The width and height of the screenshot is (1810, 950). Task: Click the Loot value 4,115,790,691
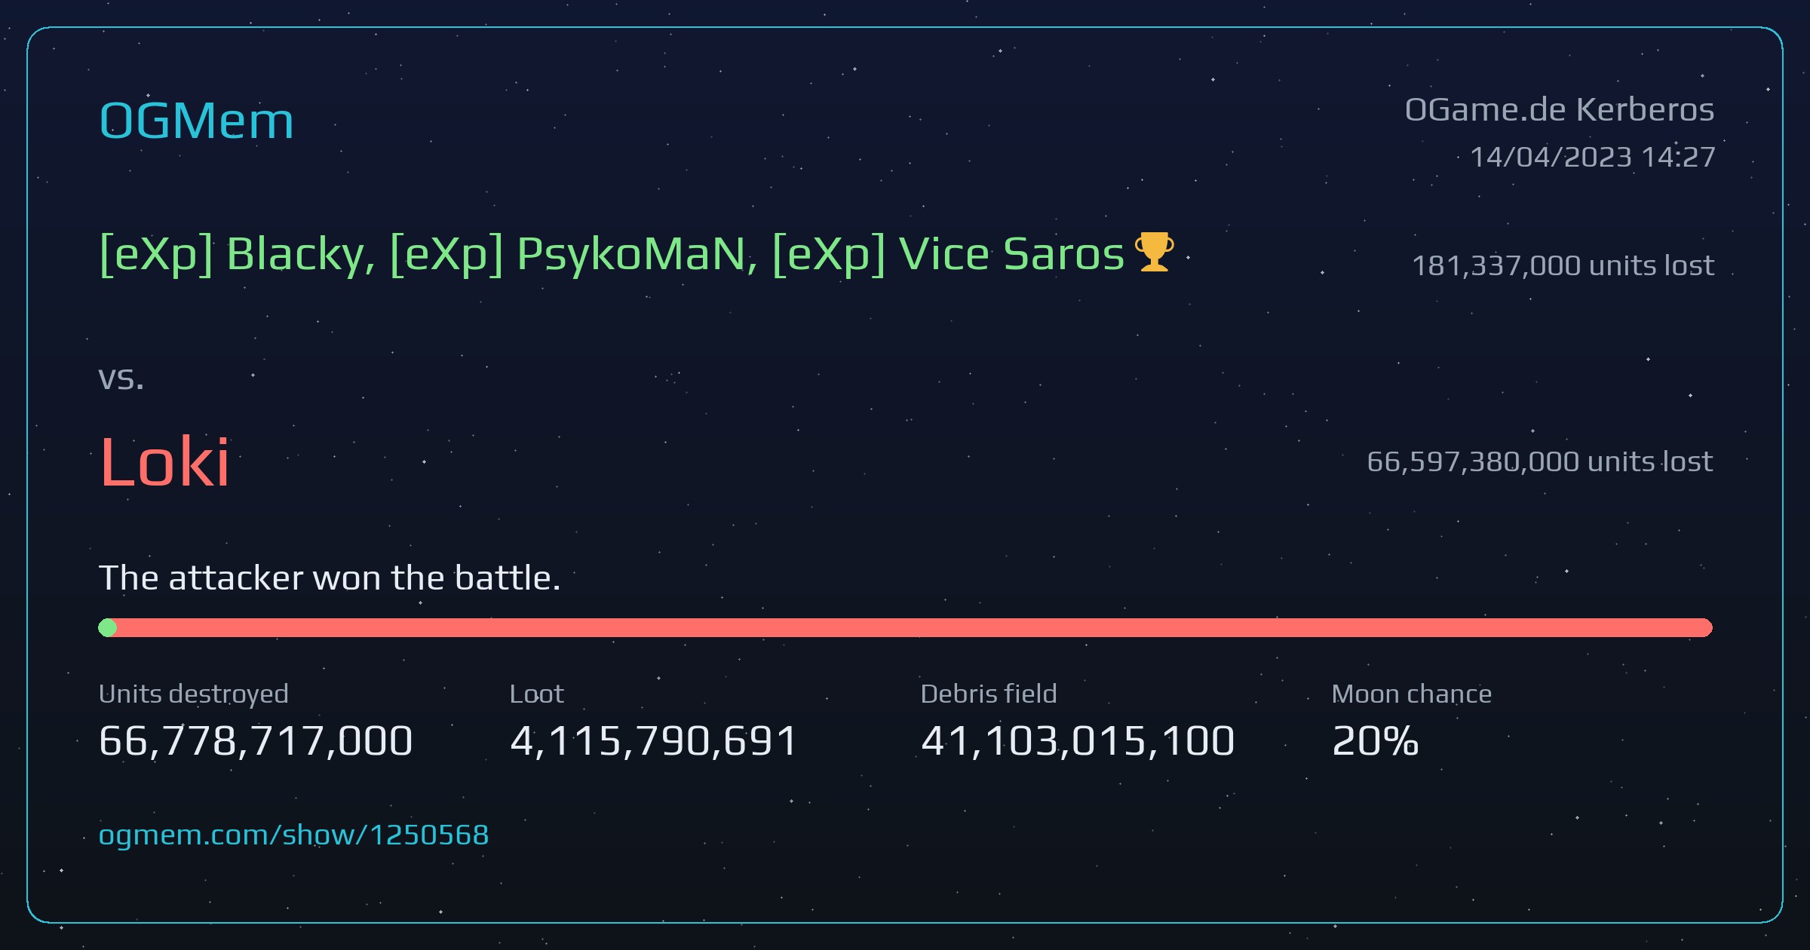(654, 741)
